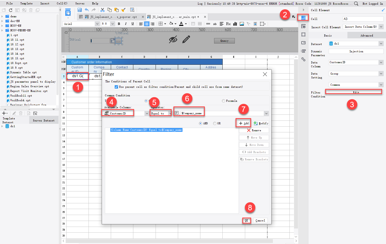Click the Filter Condition Edit button
Image resolution: width=386 pixels, height=244 pixels.
[x=356, y=92]
